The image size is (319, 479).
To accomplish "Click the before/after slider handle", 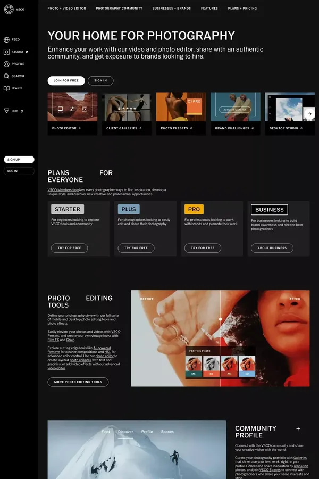I will 221,319.
